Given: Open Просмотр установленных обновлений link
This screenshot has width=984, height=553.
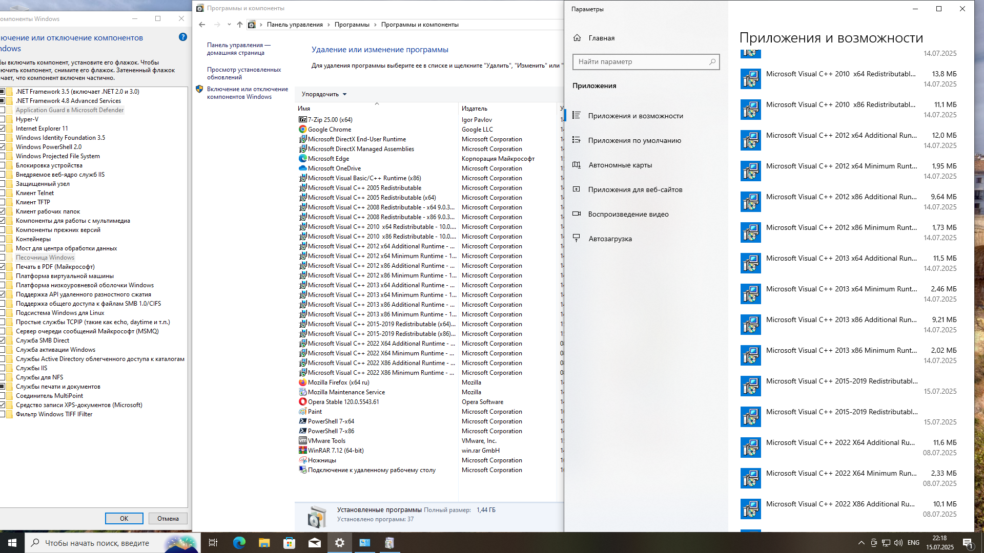Looking at the screenshot, I should click(244, 73).
